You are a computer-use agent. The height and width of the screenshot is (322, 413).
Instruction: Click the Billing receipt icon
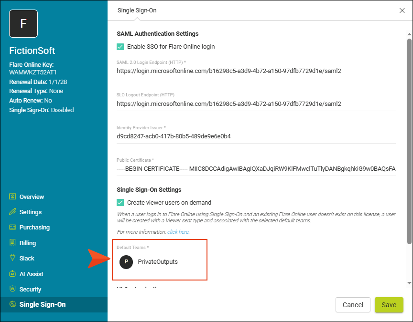[x=12, y=243]
